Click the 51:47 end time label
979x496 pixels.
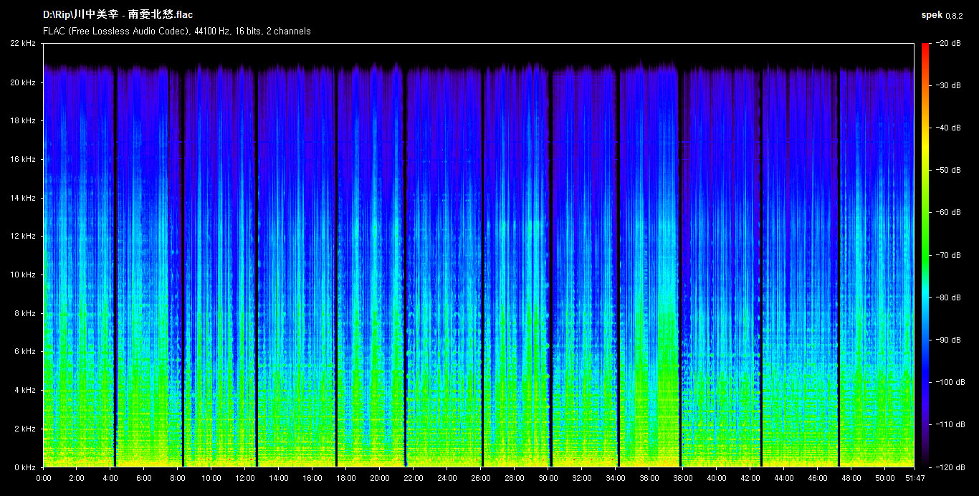tap(914, 478)
